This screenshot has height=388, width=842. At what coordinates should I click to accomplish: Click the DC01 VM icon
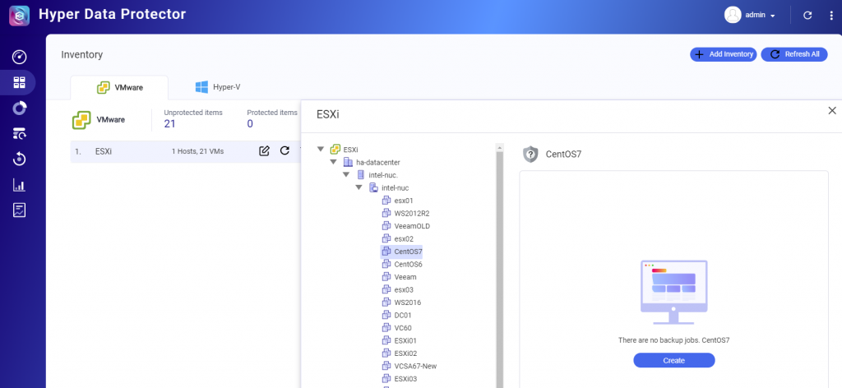point(386,315)
